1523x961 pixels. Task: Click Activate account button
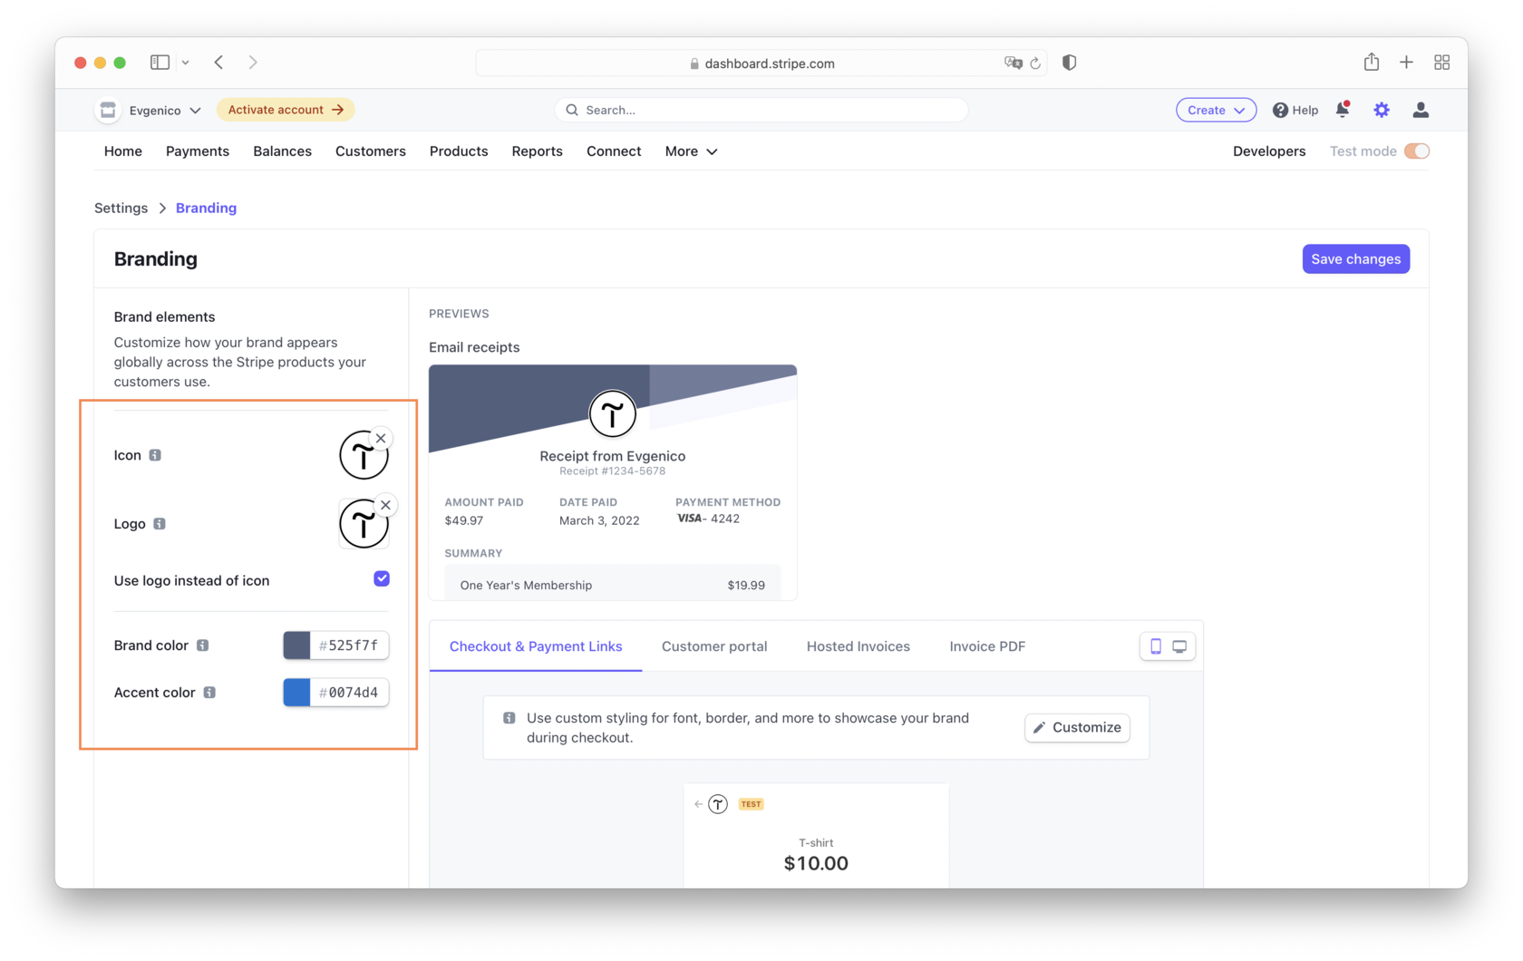coord(286,110)
